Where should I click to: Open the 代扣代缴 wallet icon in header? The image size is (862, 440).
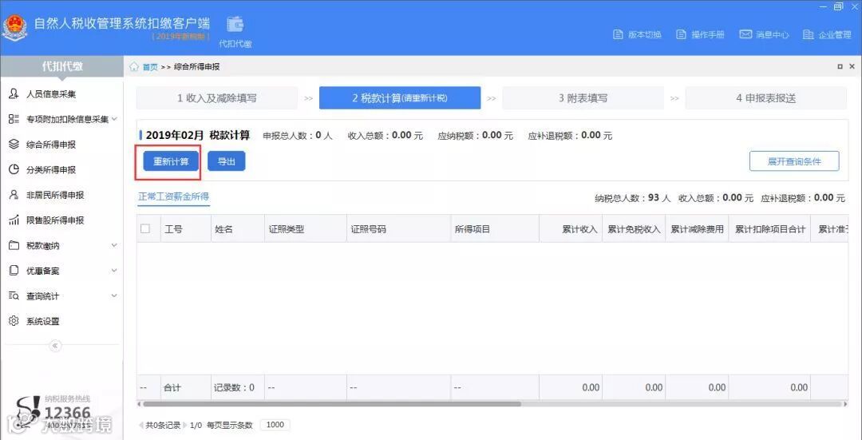(235, 24)
